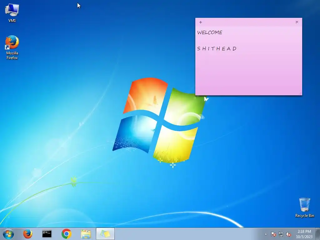Open the Windows Start menu orb
The width and height of the screenshot is (320, 240).
8,234
